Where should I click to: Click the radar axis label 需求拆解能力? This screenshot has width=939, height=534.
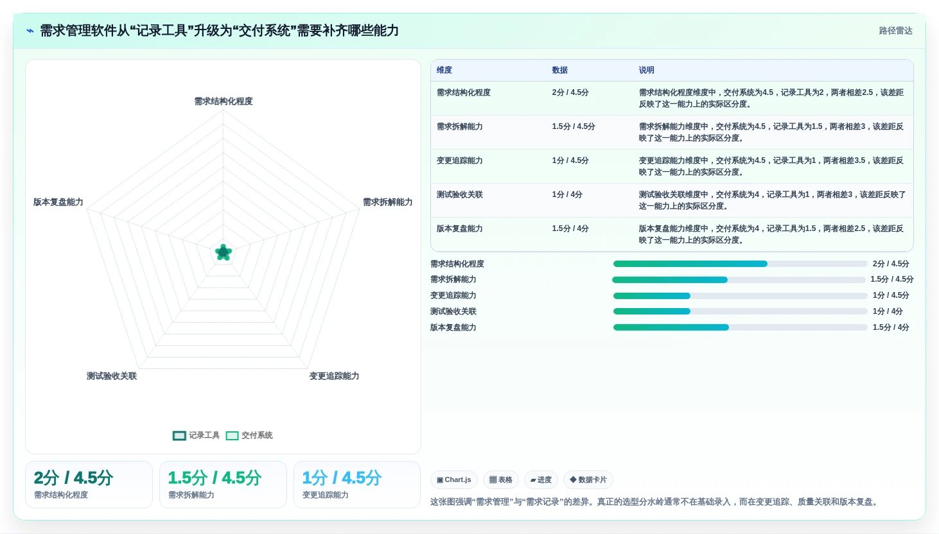point(387,202)
